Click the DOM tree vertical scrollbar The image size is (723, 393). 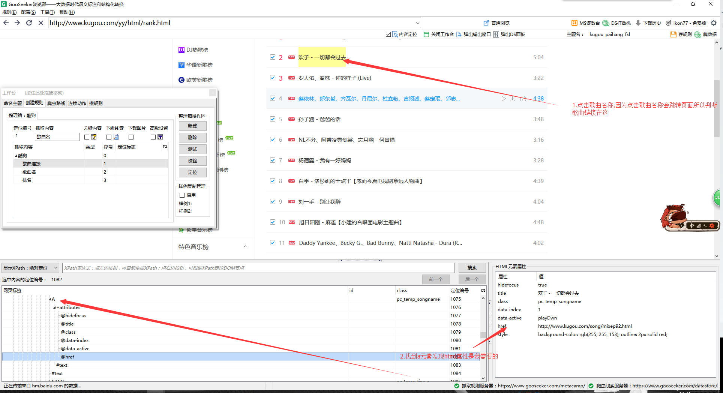click(x=483, y=335)
